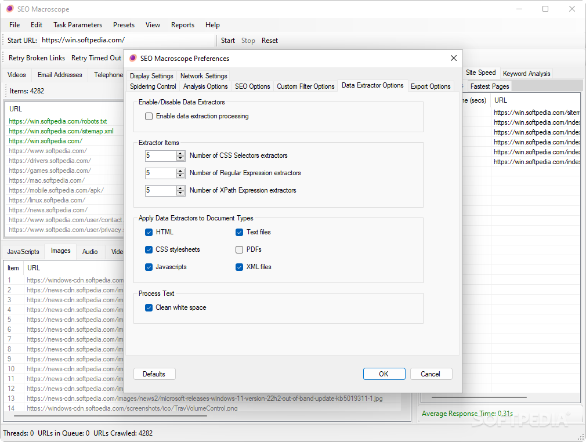The height and width of the screenshot is (442, 586).
Task: Open SEO Options tab
Action: [252, 86]
